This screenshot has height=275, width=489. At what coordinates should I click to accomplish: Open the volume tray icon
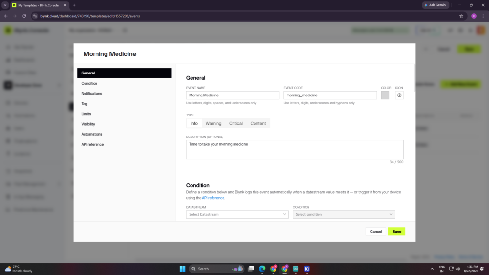point(457,269)
